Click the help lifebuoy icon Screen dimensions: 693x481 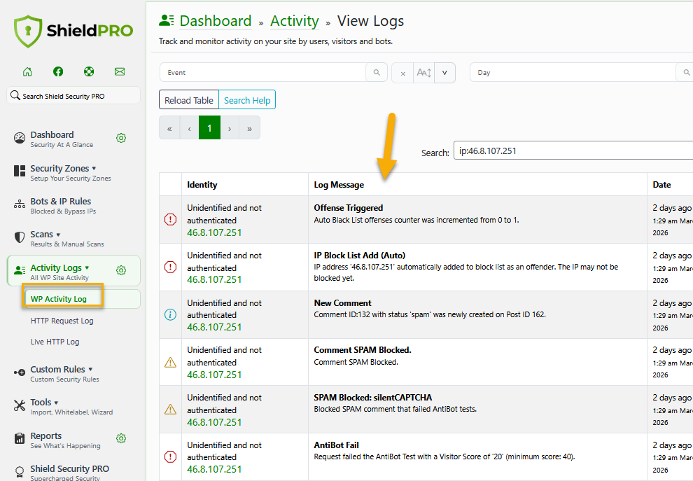click(89, 71)
